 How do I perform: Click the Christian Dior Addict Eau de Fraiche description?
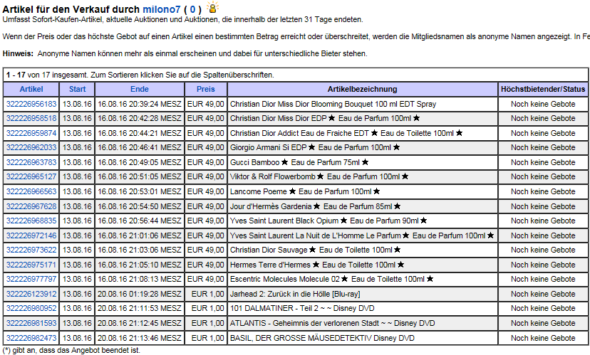[x=346, y=133]
